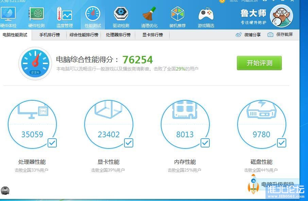This screenshot has height=201, width=308.
Task: Click the 磁盘性能 label
Action: tap(261, 162)
